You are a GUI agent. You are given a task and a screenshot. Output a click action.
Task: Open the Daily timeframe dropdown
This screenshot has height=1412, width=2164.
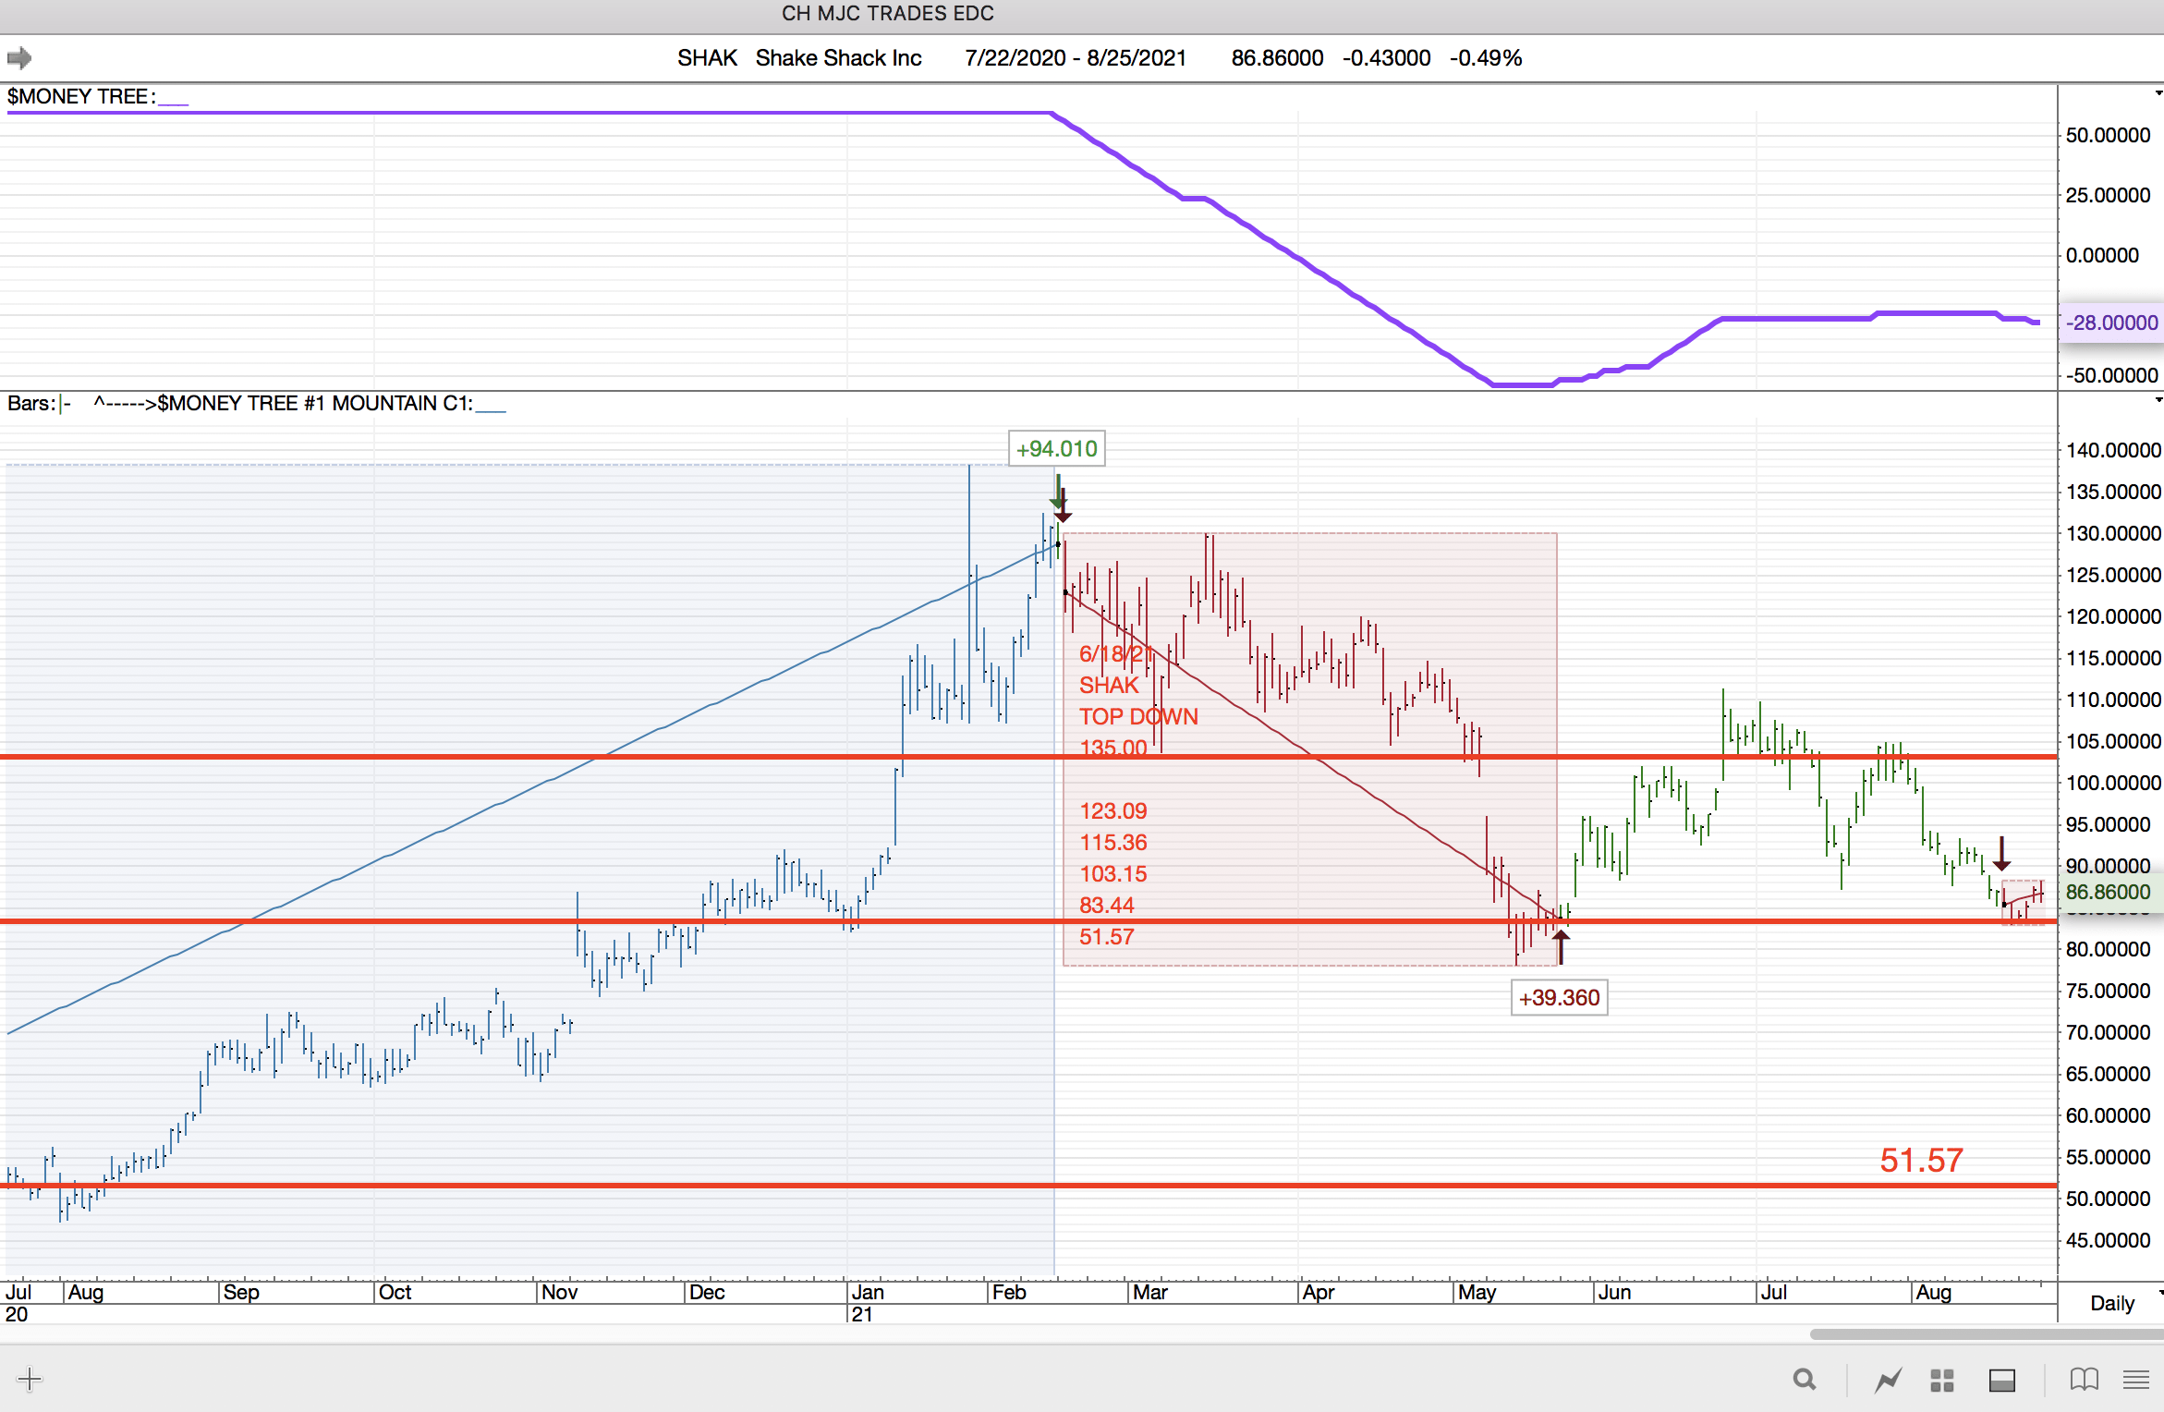[2113, 1302]
